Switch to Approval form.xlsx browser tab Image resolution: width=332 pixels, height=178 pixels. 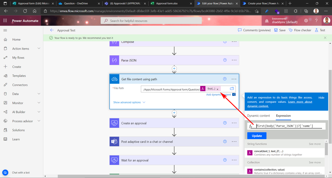[171, 3]
